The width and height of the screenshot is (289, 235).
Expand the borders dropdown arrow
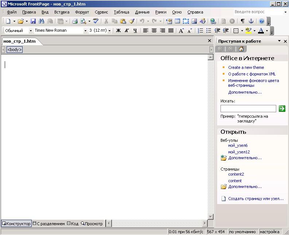tap(242, 31)
